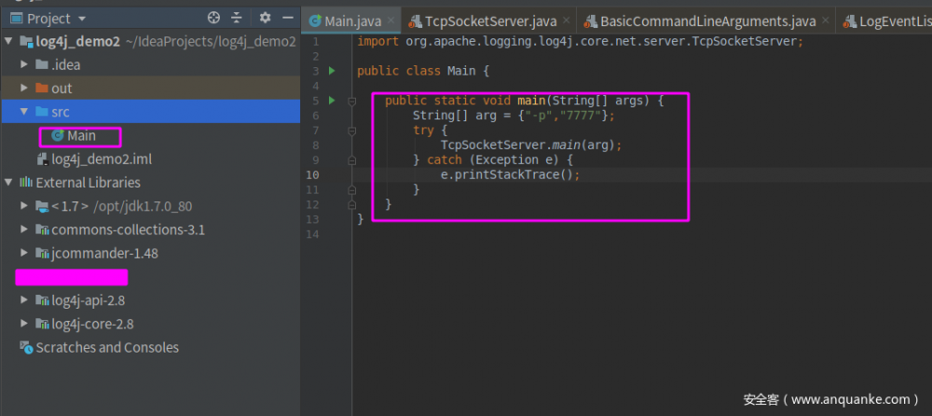Click the "-p" string literal

538,116
